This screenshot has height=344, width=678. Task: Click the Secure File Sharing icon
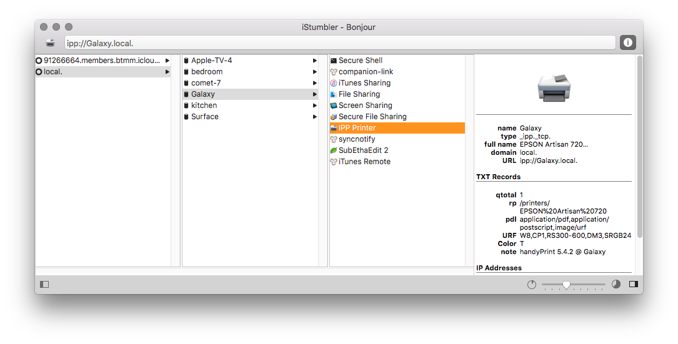[334, 117]
